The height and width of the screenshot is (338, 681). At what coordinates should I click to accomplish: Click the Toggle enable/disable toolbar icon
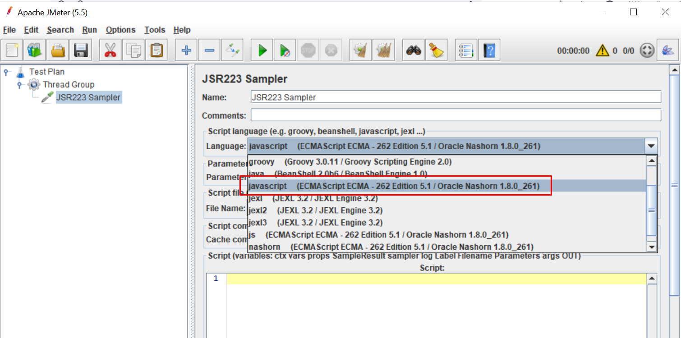coord(233,50)
